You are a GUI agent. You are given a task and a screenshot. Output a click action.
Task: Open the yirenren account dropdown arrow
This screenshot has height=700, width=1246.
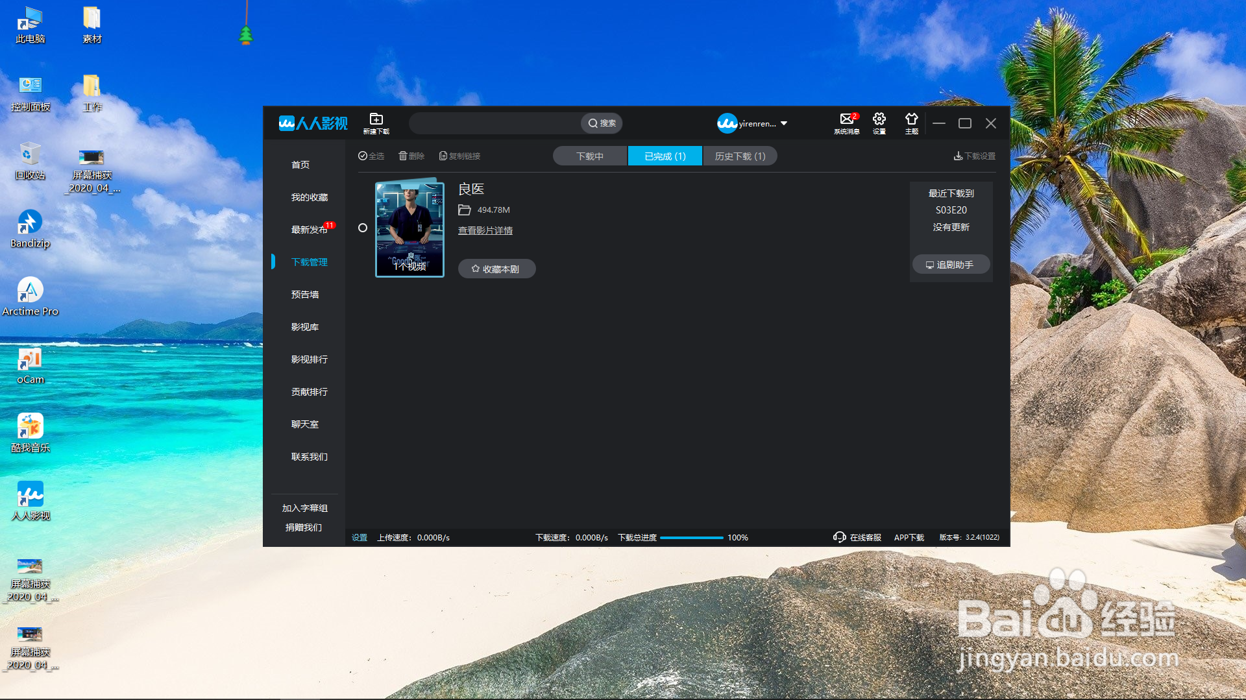click(784, 123)
